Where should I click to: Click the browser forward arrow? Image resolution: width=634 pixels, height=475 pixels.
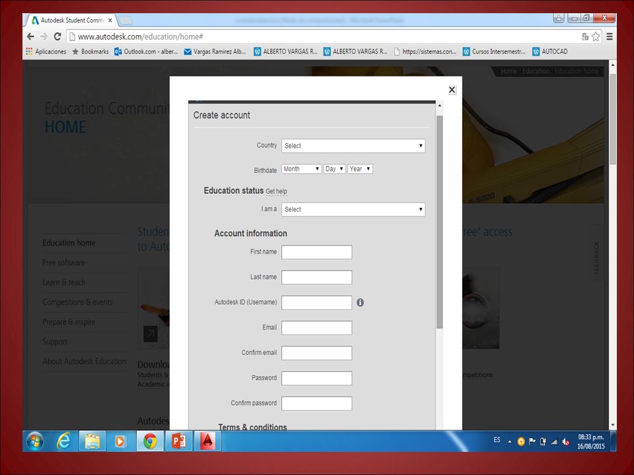tap(44, 36)
